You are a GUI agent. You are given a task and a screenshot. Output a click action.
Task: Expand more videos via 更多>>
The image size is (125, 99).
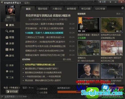pos(119,14)
